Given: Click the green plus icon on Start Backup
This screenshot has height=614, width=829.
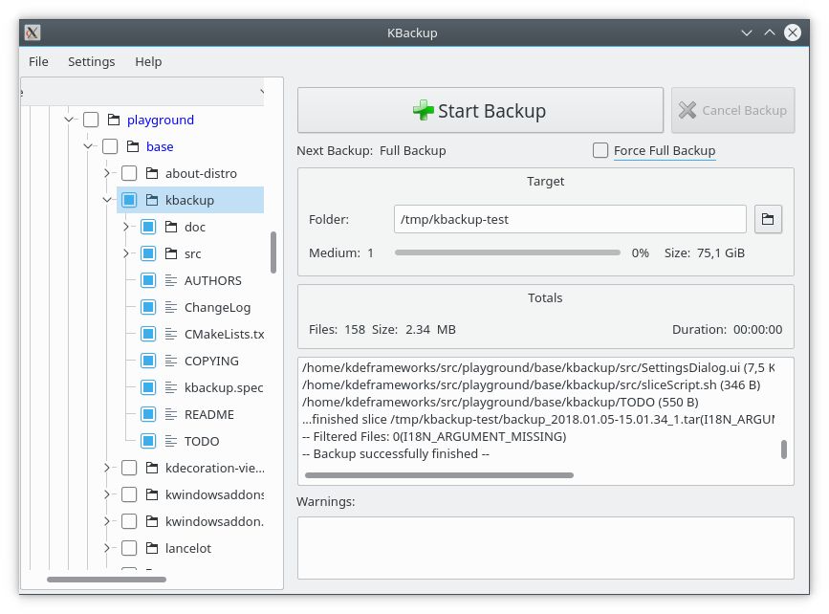Looking at the screenshot, I should coord(421,110).
